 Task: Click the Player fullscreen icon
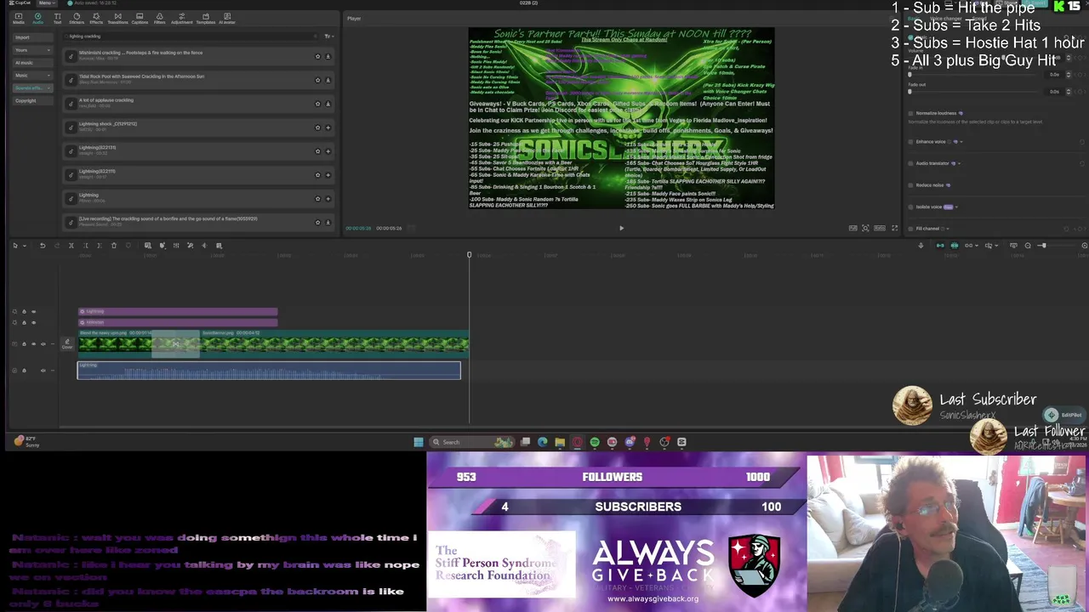[x=894, y=228]
